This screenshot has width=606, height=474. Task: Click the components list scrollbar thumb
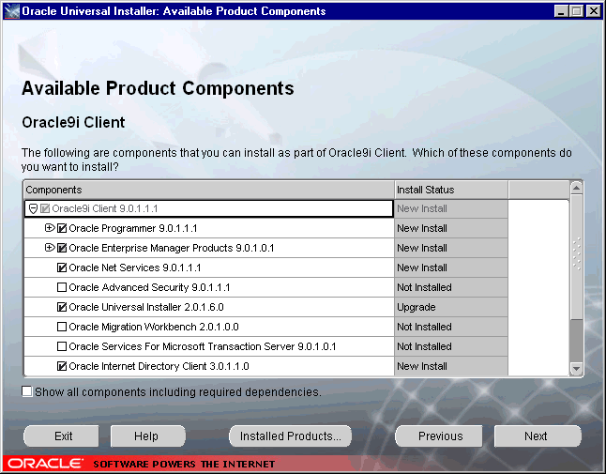pos(576,257)
